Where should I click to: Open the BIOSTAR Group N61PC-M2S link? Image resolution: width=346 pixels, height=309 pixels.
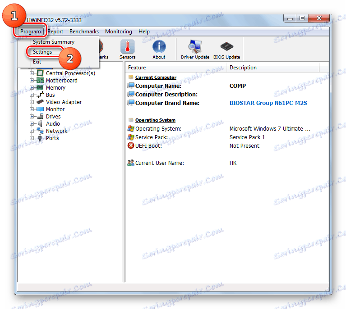click(x=268, y=103)
